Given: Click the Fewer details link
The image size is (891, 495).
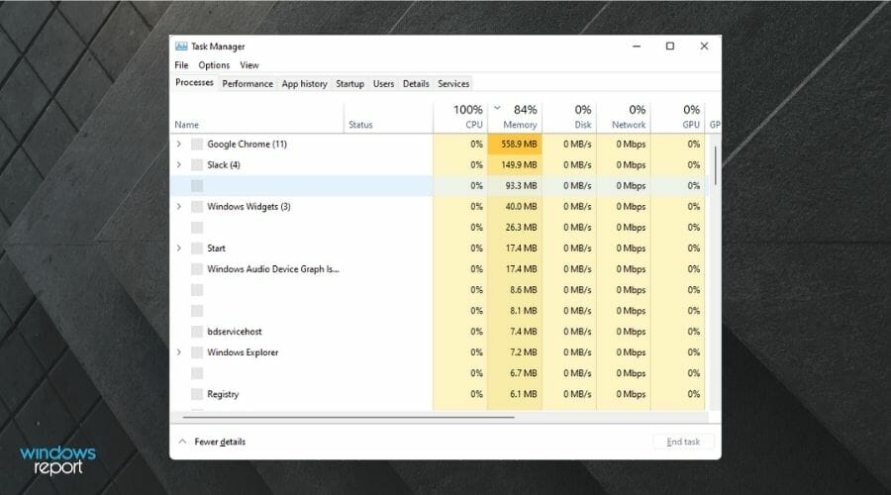Looking at the screenshot, I should coord(220,442).
